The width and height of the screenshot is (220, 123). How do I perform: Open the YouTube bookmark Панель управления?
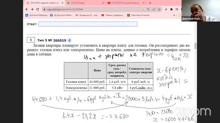coord(113,15)
